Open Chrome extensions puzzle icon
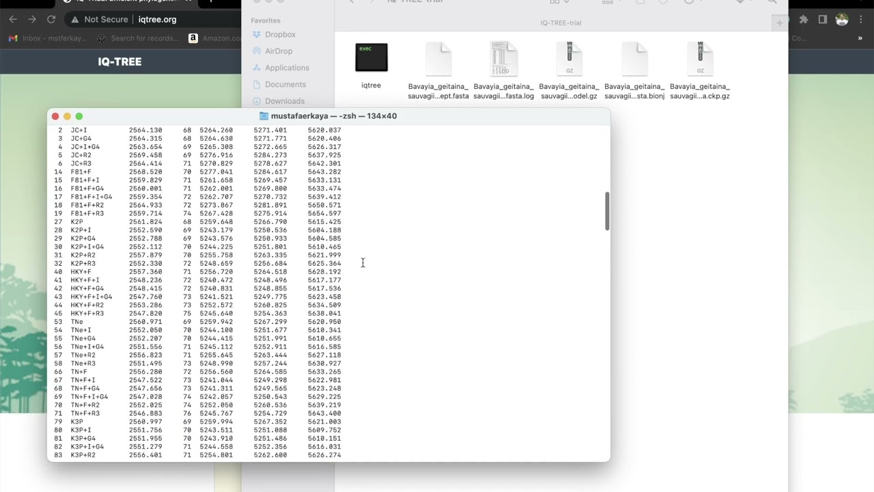 [x=804, y=19]
